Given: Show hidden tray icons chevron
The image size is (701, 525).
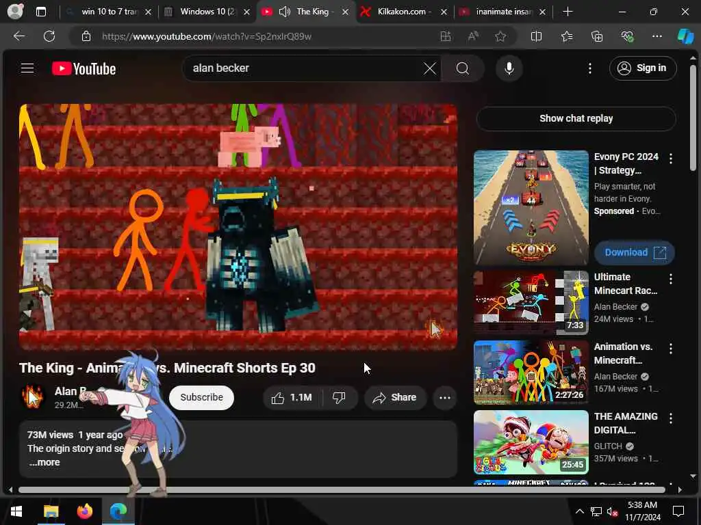Looking at the screenshot, I should [x=579, y=511].
